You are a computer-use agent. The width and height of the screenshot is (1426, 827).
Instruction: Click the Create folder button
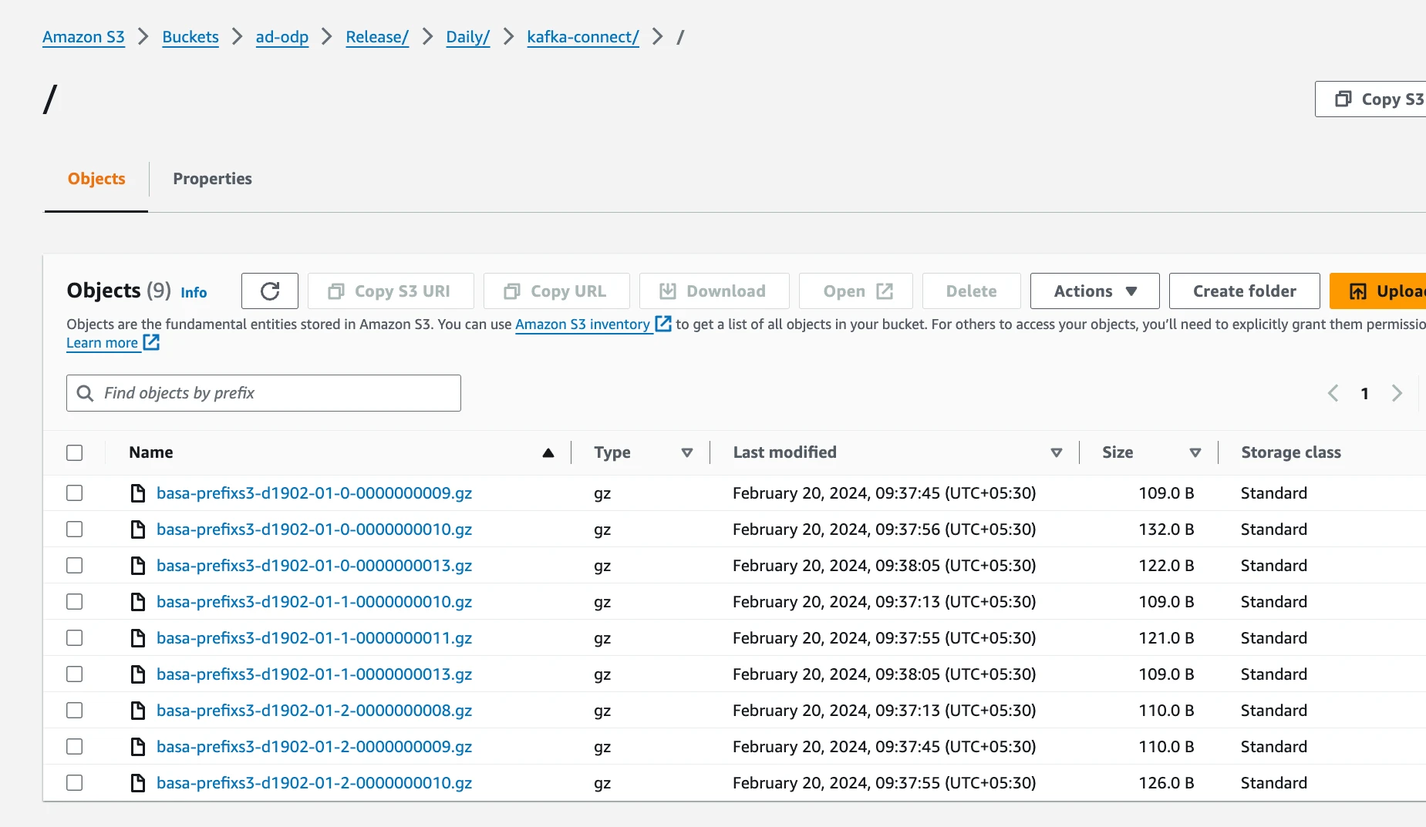tap(1245, 291)
